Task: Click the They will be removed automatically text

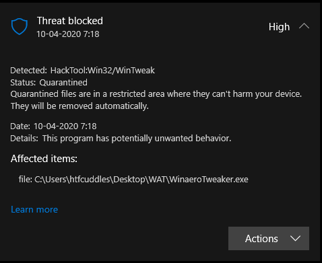Action: click(79, 106)
